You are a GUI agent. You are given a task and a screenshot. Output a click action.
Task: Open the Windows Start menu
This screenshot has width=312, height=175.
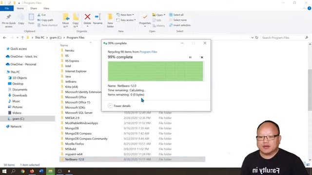click(x=4, y=171)
